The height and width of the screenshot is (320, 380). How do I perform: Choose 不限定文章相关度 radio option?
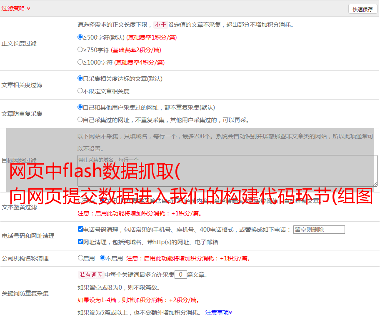(x=80, y=91)
